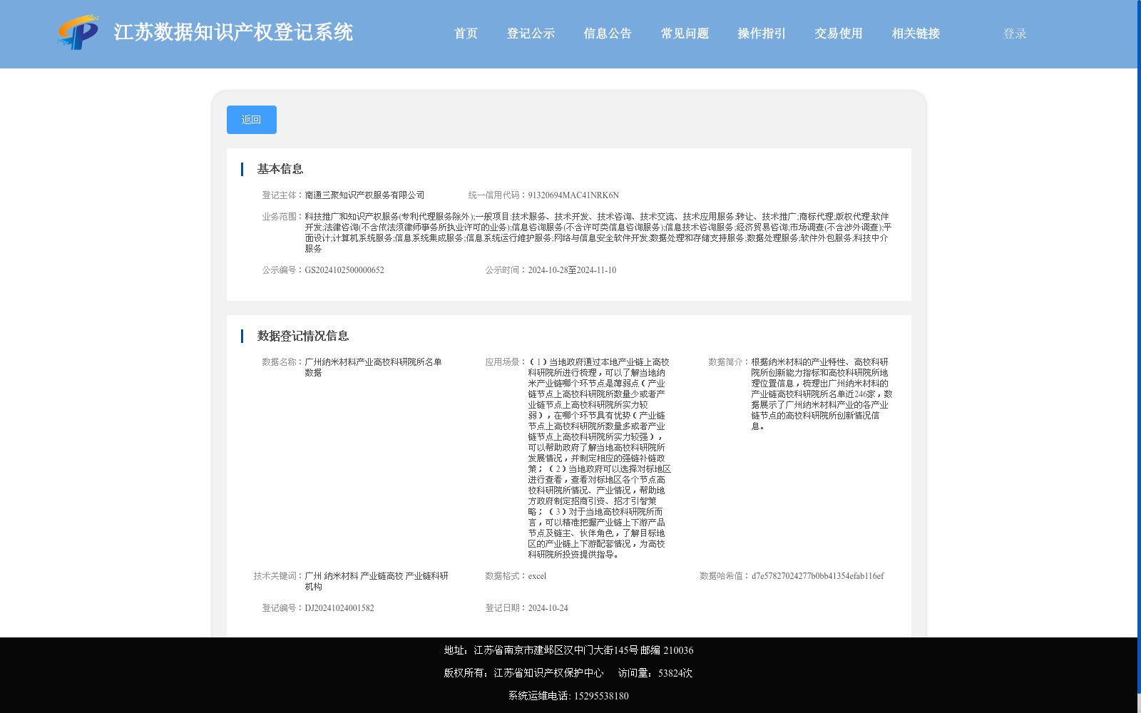Select publication period 2024-10-28至2024-11-10
Screen dimensions: 1141x713
[x=572, y=270]
